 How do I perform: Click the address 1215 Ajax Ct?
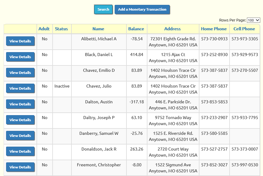[x=173, y=55]
